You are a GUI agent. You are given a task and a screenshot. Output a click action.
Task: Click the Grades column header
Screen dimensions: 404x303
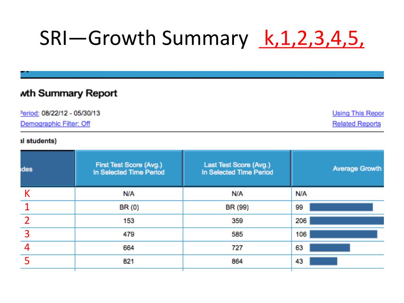pyautogui.click(x=47, y=168)
